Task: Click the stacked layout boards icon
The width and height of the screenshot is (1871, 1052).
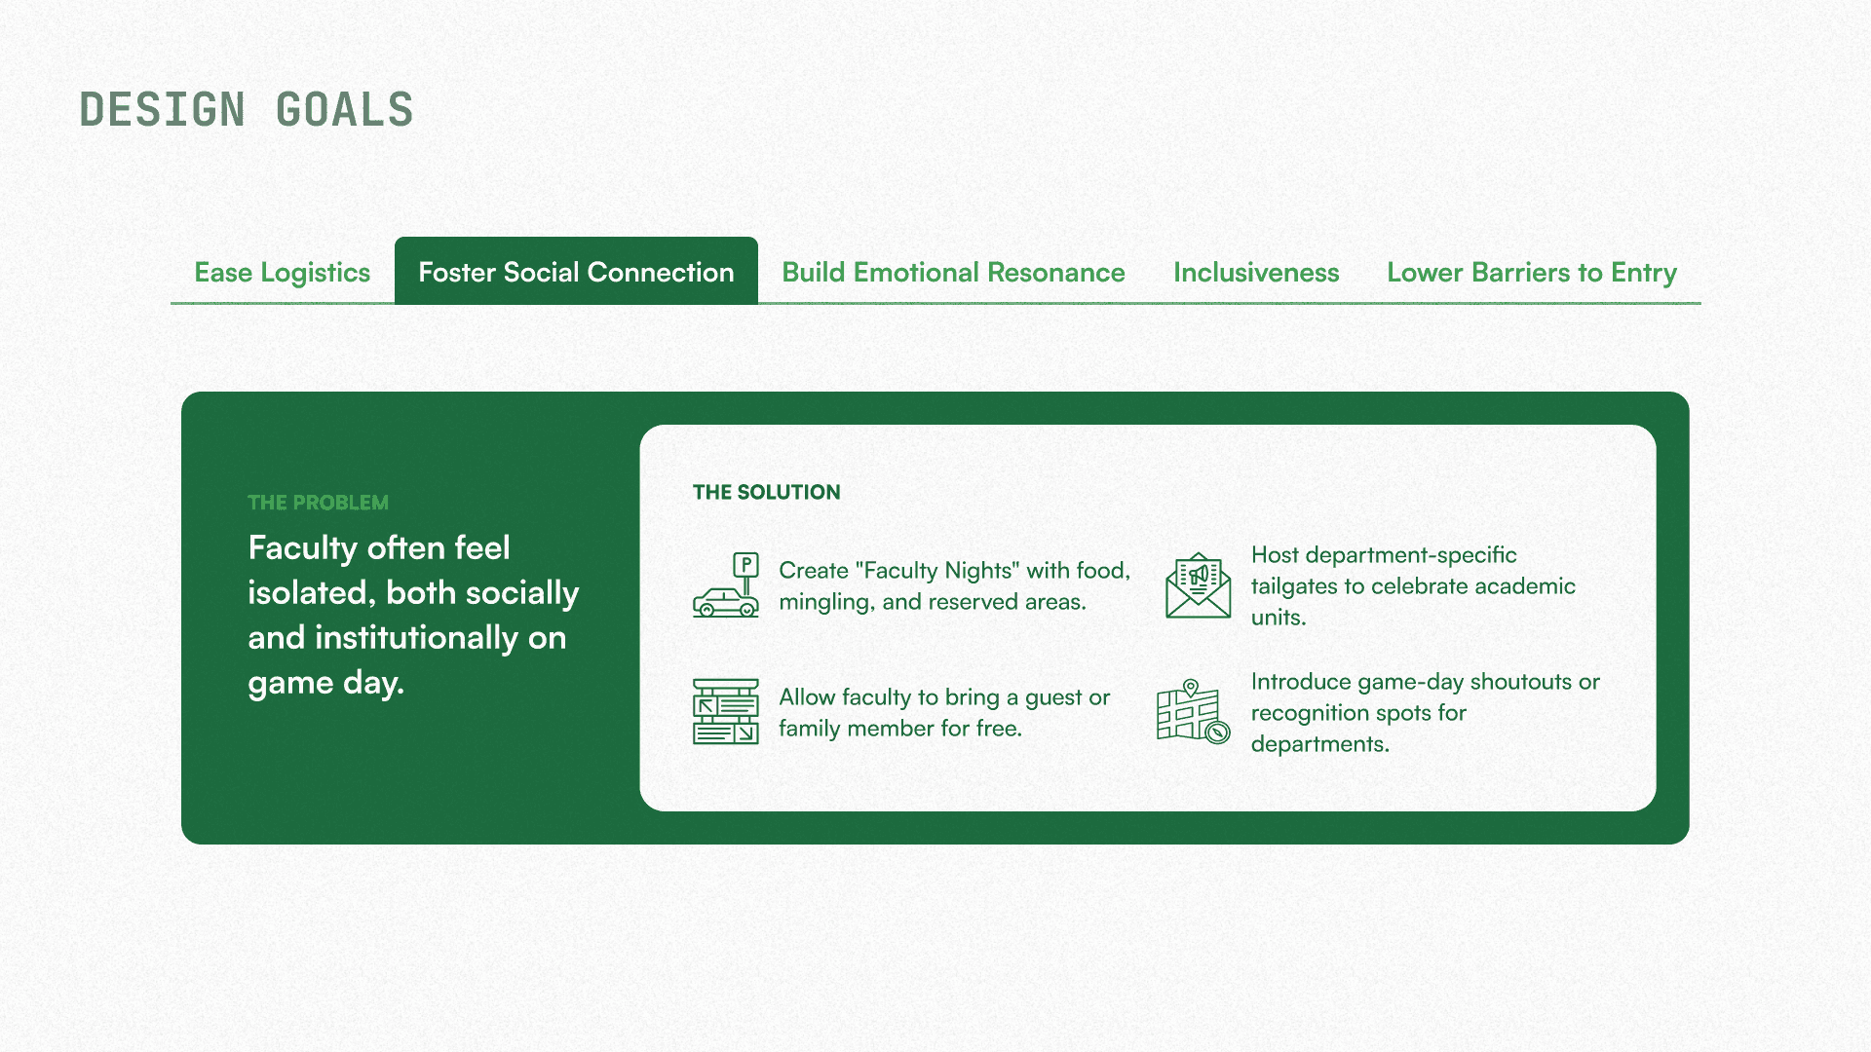Action: (725, 712)
